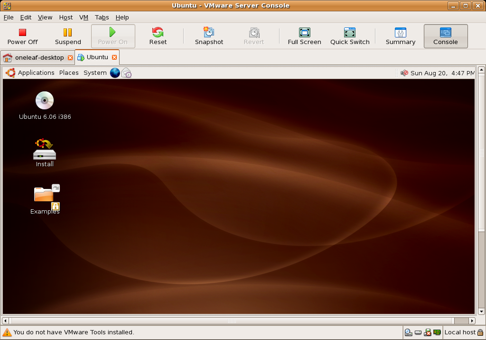The image size is (486, 340).
Task: Switch to the oneleaf-desktop tab
Action: (x=37, y=58)
